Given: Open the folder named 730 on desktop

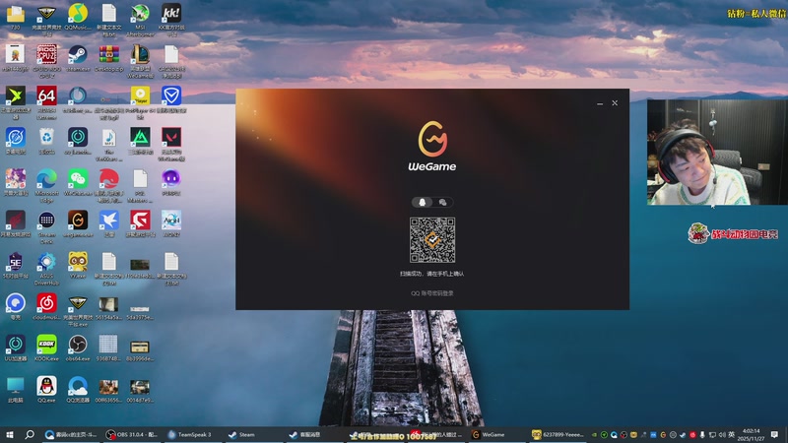Looking at the screenshot, I should pos(16,17).
